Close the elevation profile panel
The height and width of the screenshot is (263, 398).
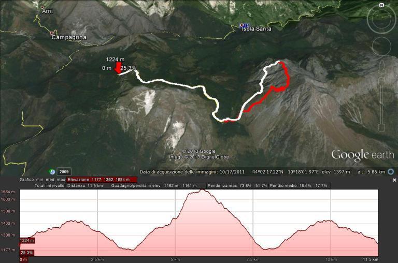tap(394, 180)
